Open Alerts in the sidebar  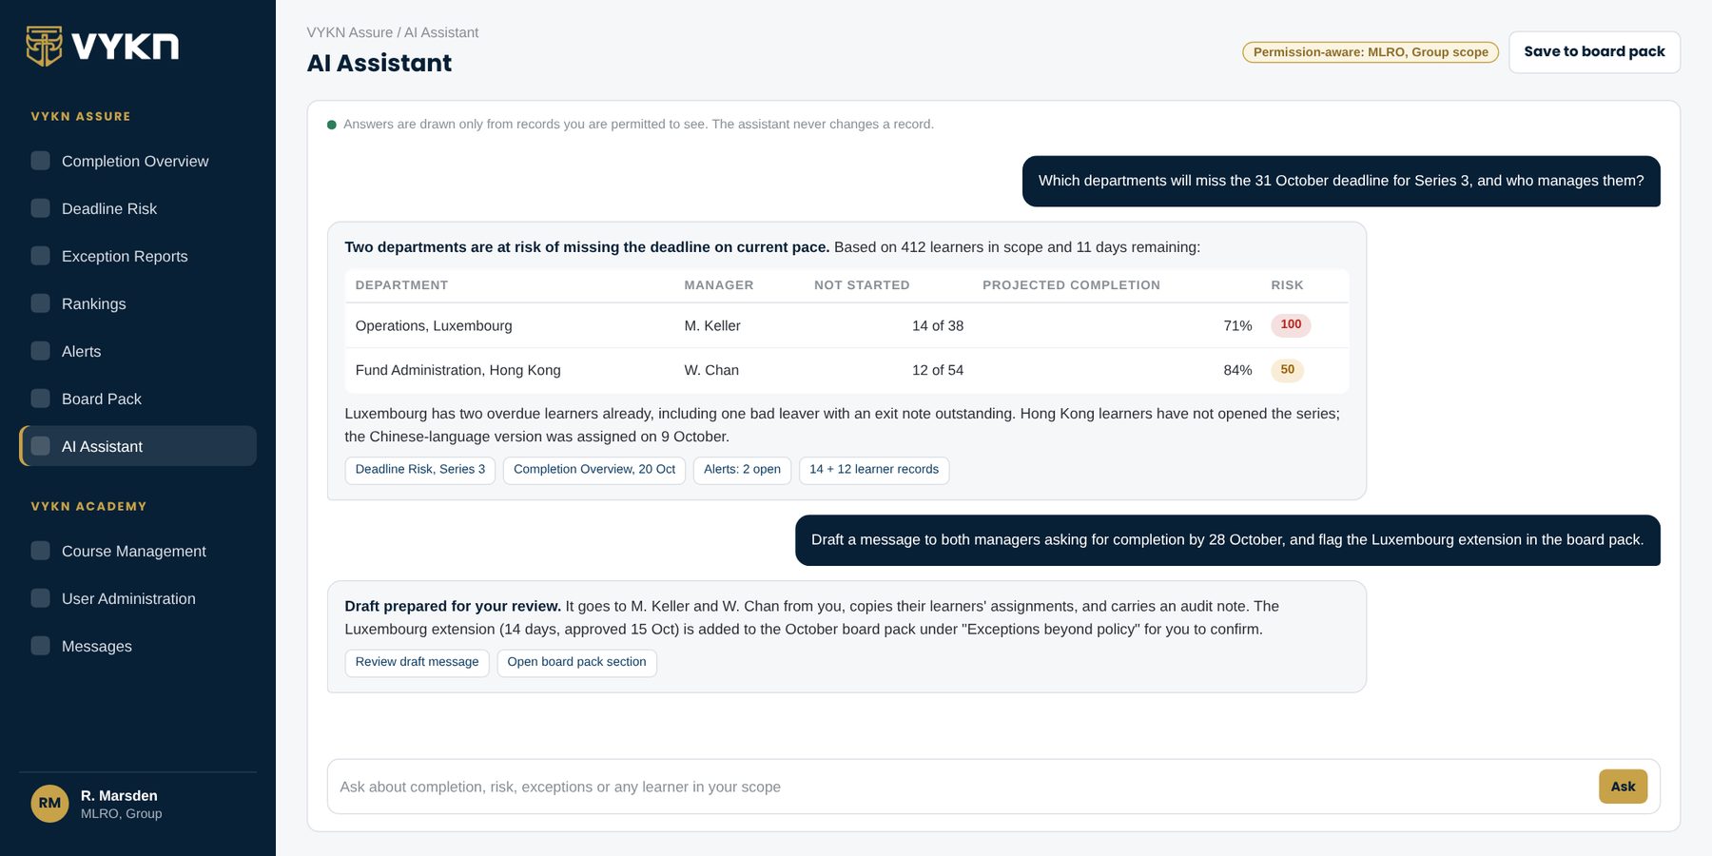tap(138, 351)
